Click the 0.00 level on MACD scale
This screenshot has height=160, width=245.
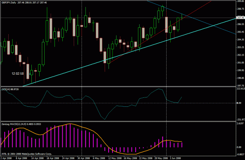(x=239, y=147)
